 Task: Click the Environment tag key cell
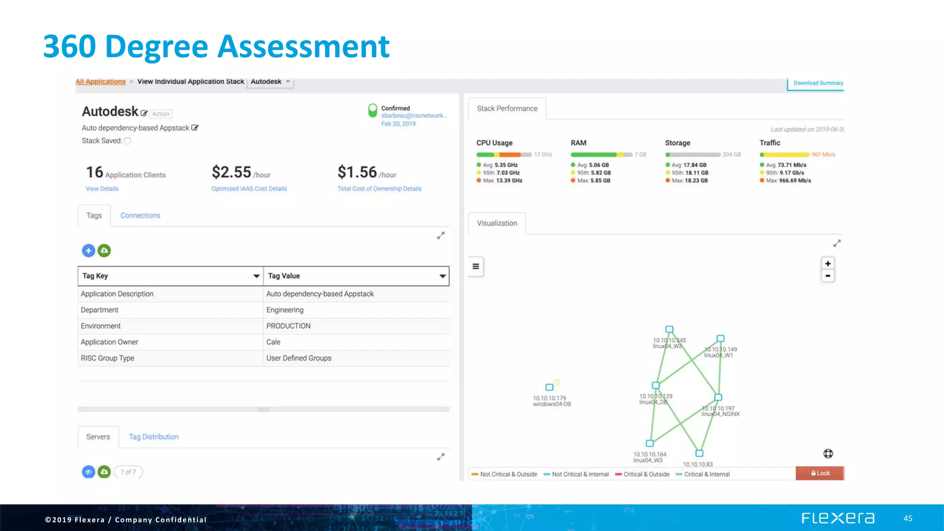point(171,326)
